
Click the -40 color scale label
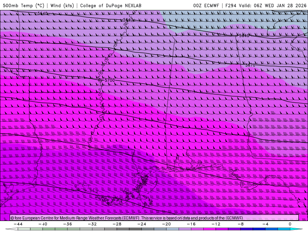pos(43,224)
